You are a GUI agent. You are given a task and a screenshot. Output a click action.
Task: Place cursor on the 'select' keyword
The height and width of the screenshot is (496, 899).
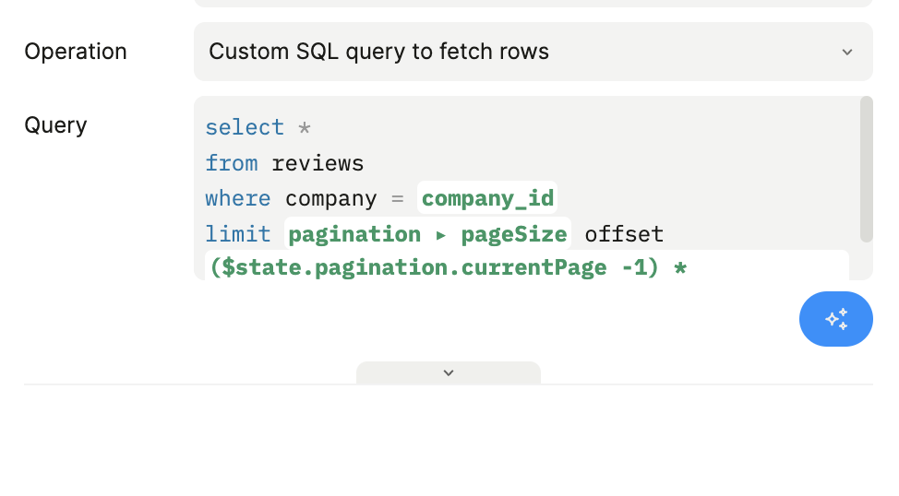pos(245,127)
